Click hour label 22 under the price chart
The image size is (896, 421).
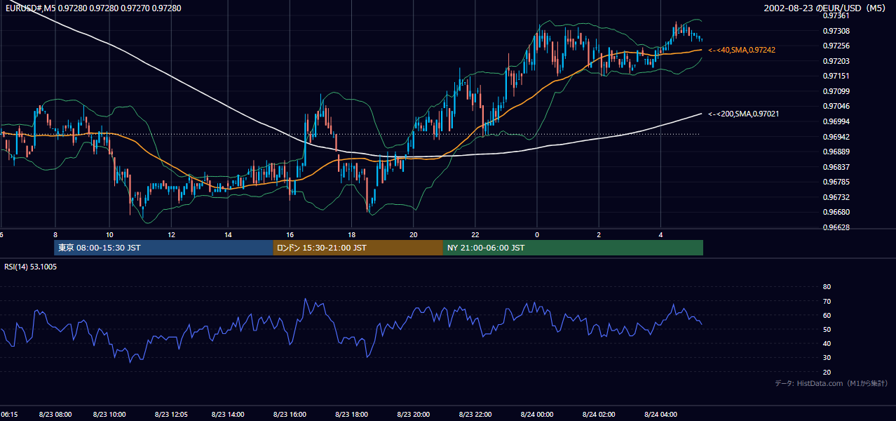click(x=475, y=234)
